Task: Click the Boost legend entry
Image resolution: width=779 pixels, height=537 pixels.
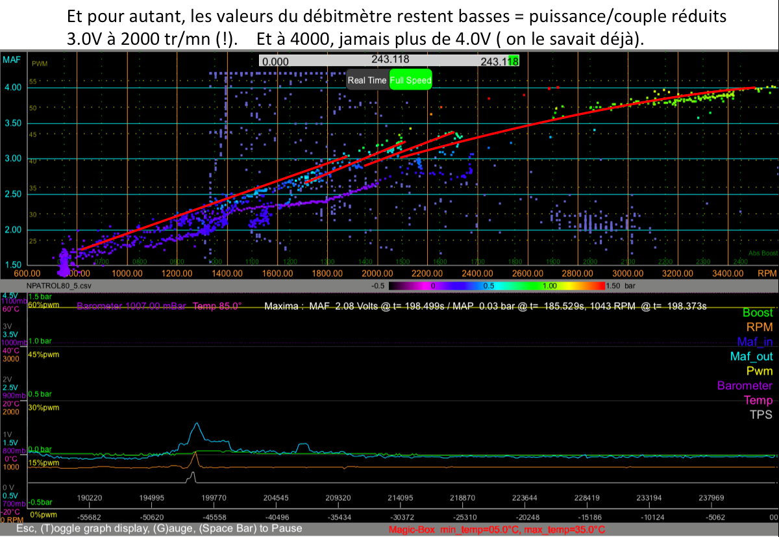Action: (757, 312)
